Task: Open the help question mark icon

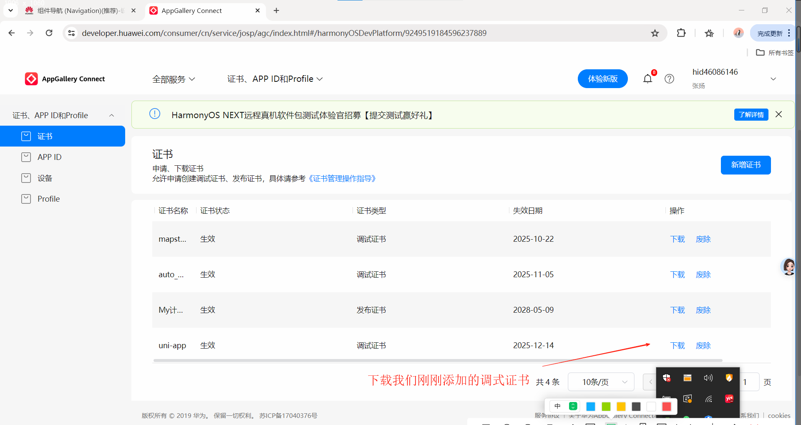Action: point(669,78)
